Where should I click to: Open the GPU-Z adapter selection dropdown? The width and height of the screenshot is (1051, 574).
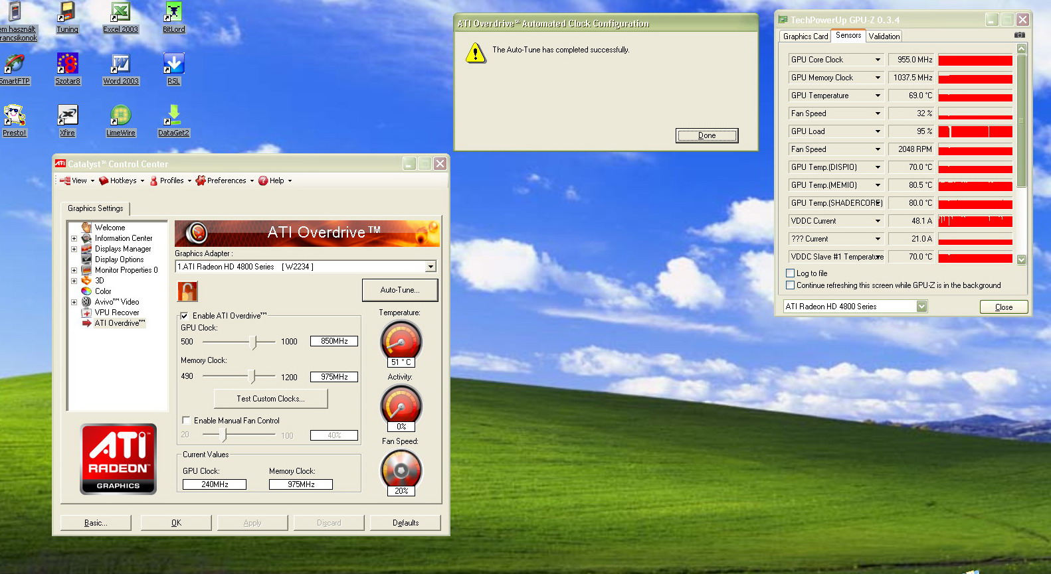921,307
